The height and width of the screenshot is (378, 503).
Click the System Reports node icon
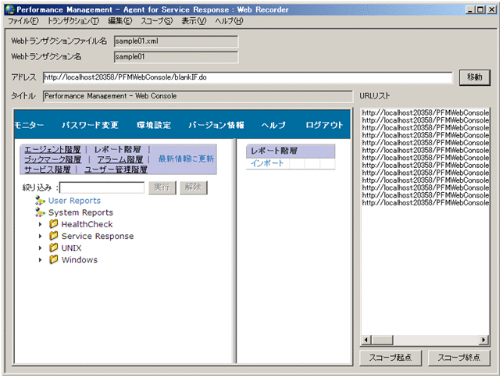pyautogui.click(x=40, y=212)
